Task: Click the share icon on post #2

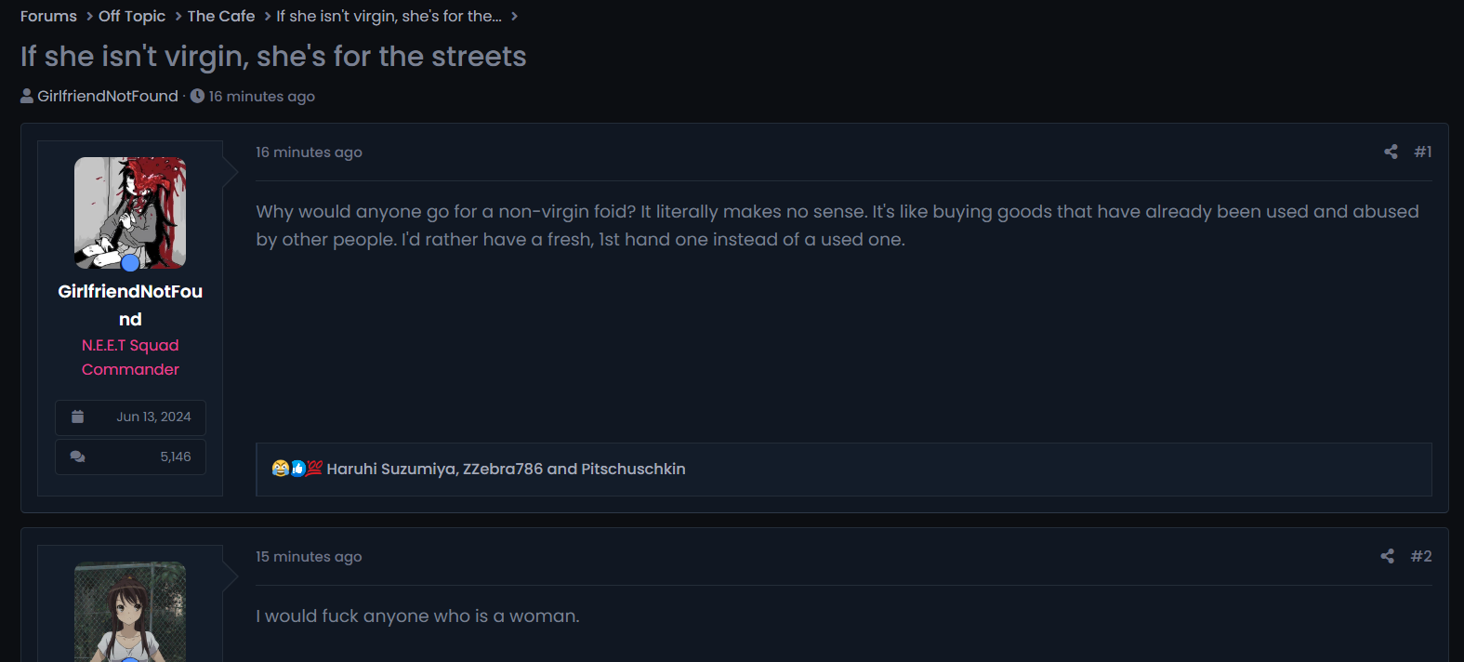Action: [1388, 556]
